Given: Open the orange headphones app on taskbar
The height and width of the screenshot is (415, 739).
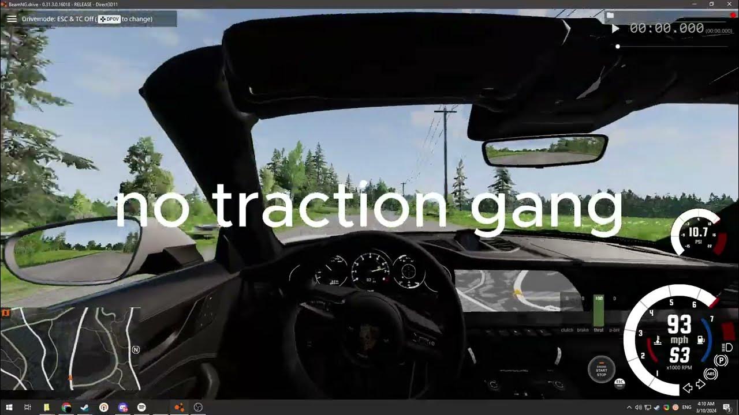Looking at the screenshot, I should click(104, 408).
